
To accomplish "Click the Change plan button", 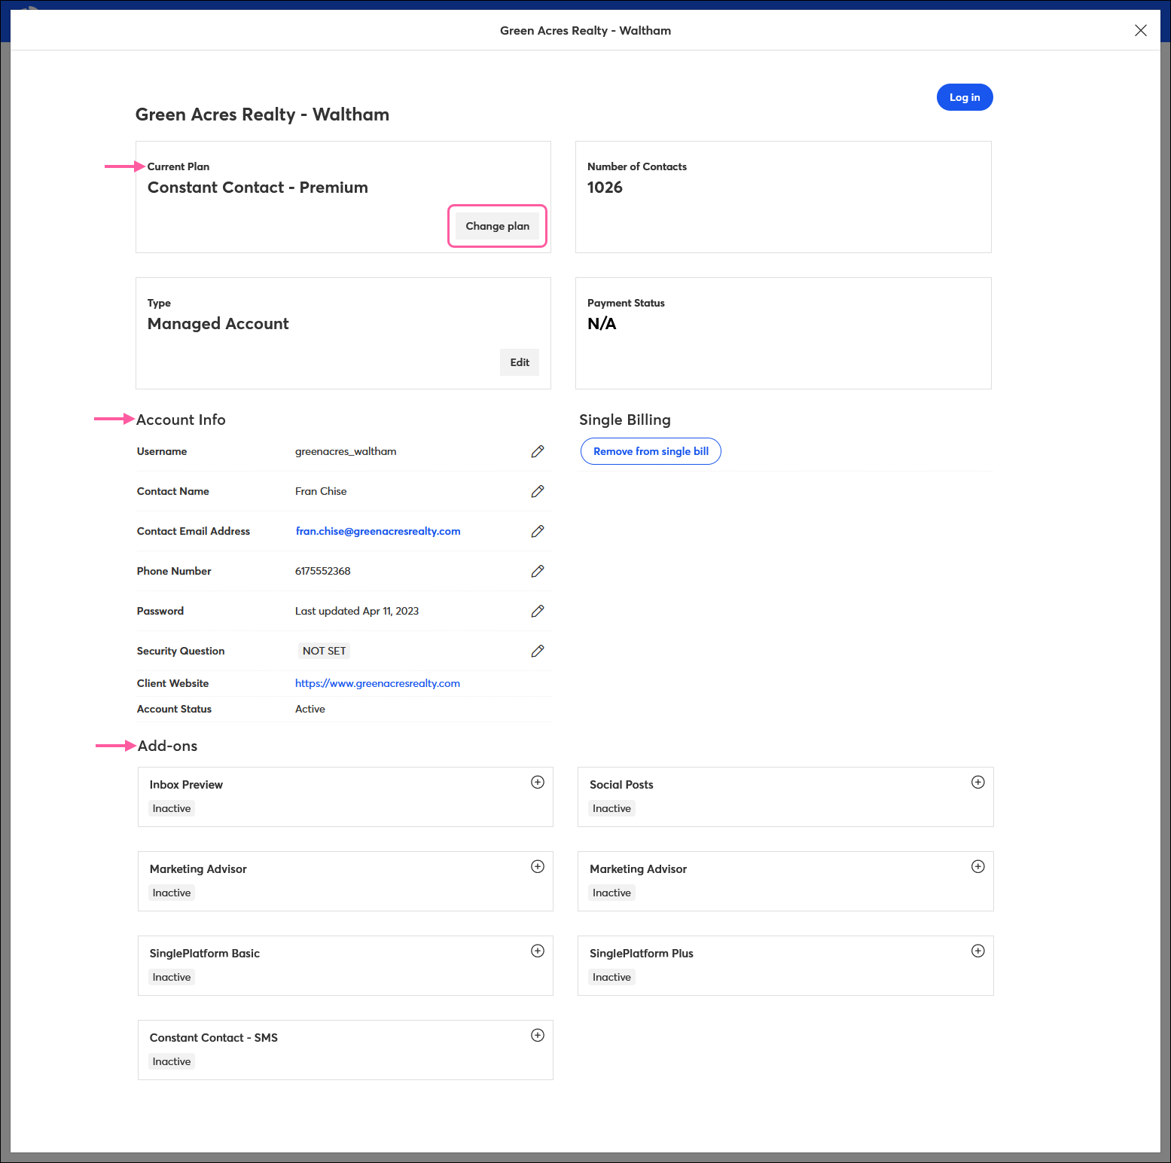I will point(497,226).
